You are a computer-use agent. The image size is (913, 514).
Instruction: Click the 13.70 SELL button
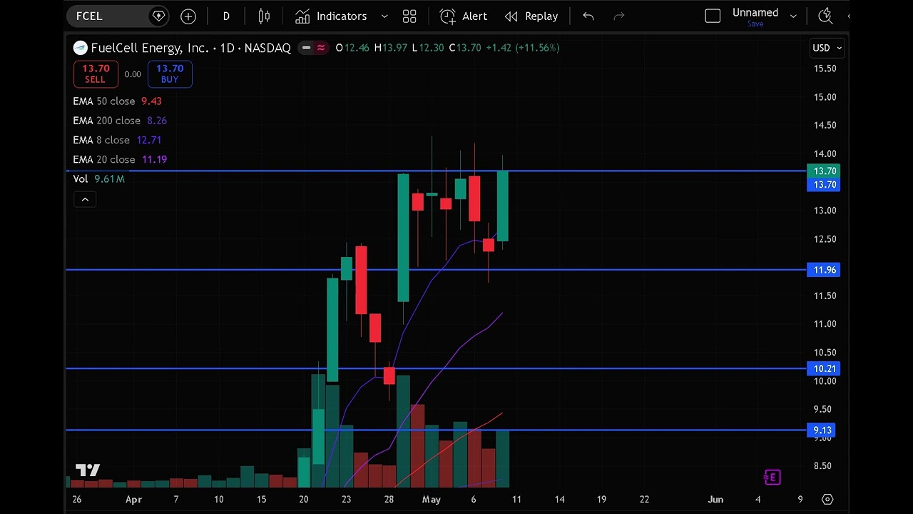[x=96, y=74]
